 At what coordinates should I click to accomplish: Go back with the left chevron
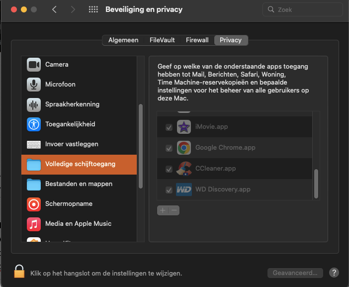(54, 9)
